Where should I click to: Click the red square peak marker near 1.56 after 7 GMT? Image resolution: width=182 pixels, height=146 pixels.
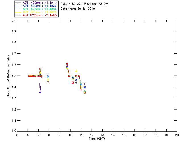click(x=40, y=69)
